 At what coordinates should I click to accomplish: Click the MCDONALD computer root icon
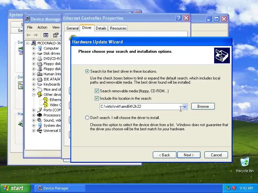pyautogui.click(x=34, y=43)
